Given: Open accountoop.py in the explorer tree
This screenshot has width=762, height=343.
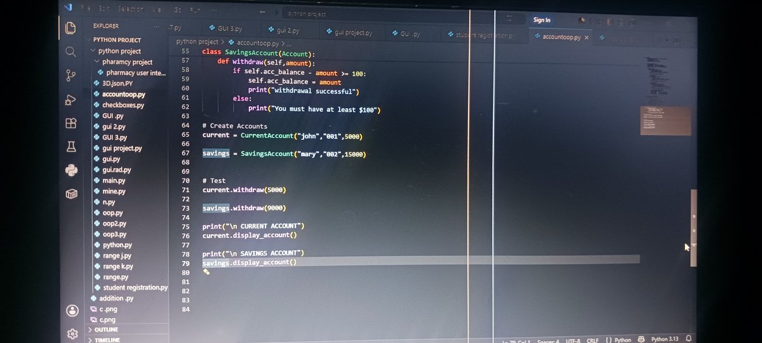Looking at the screenshot, I should pyautogui.click(x=123, y=94).
